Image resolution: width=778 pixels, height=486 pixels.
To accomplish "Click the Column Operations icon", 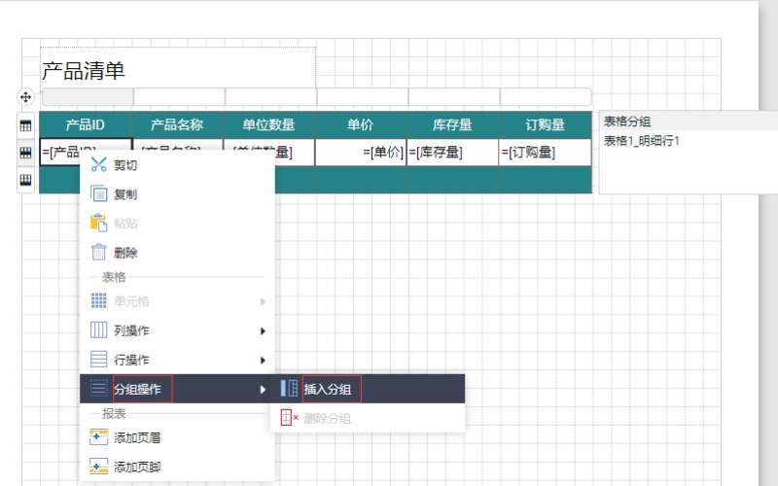I will (x=99, y=330).
